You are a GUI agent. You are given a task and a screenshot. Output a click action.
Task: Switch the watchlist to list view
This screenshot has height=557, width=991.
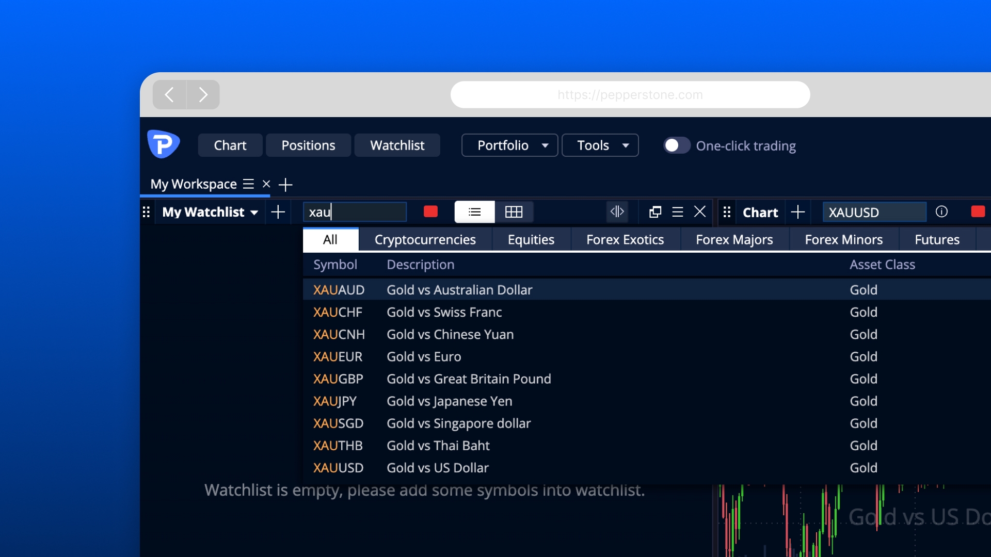pos(474,212)
